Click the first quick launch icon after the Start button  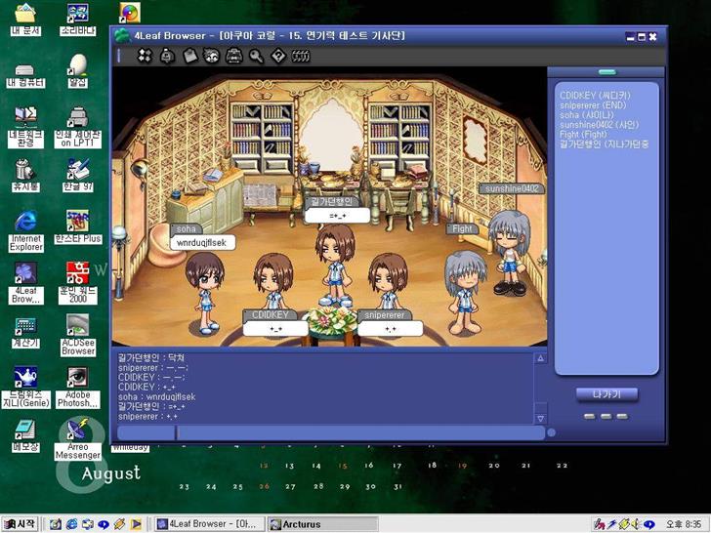56,524
